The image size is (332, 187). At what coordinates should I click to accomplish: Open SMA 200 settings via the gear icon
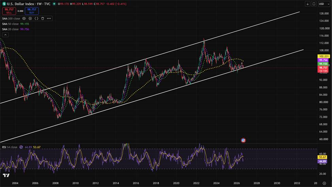tap(30, 18)
